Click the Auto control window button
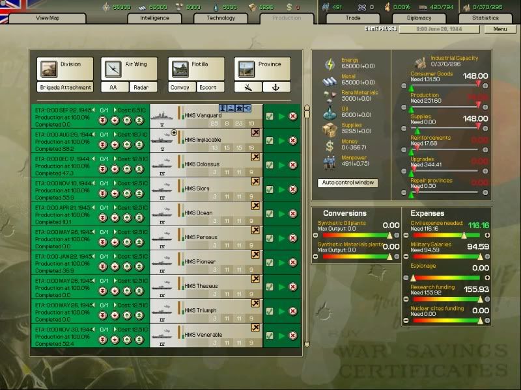The width and height of the screenshot is (521, 390). tap(349, 183)
